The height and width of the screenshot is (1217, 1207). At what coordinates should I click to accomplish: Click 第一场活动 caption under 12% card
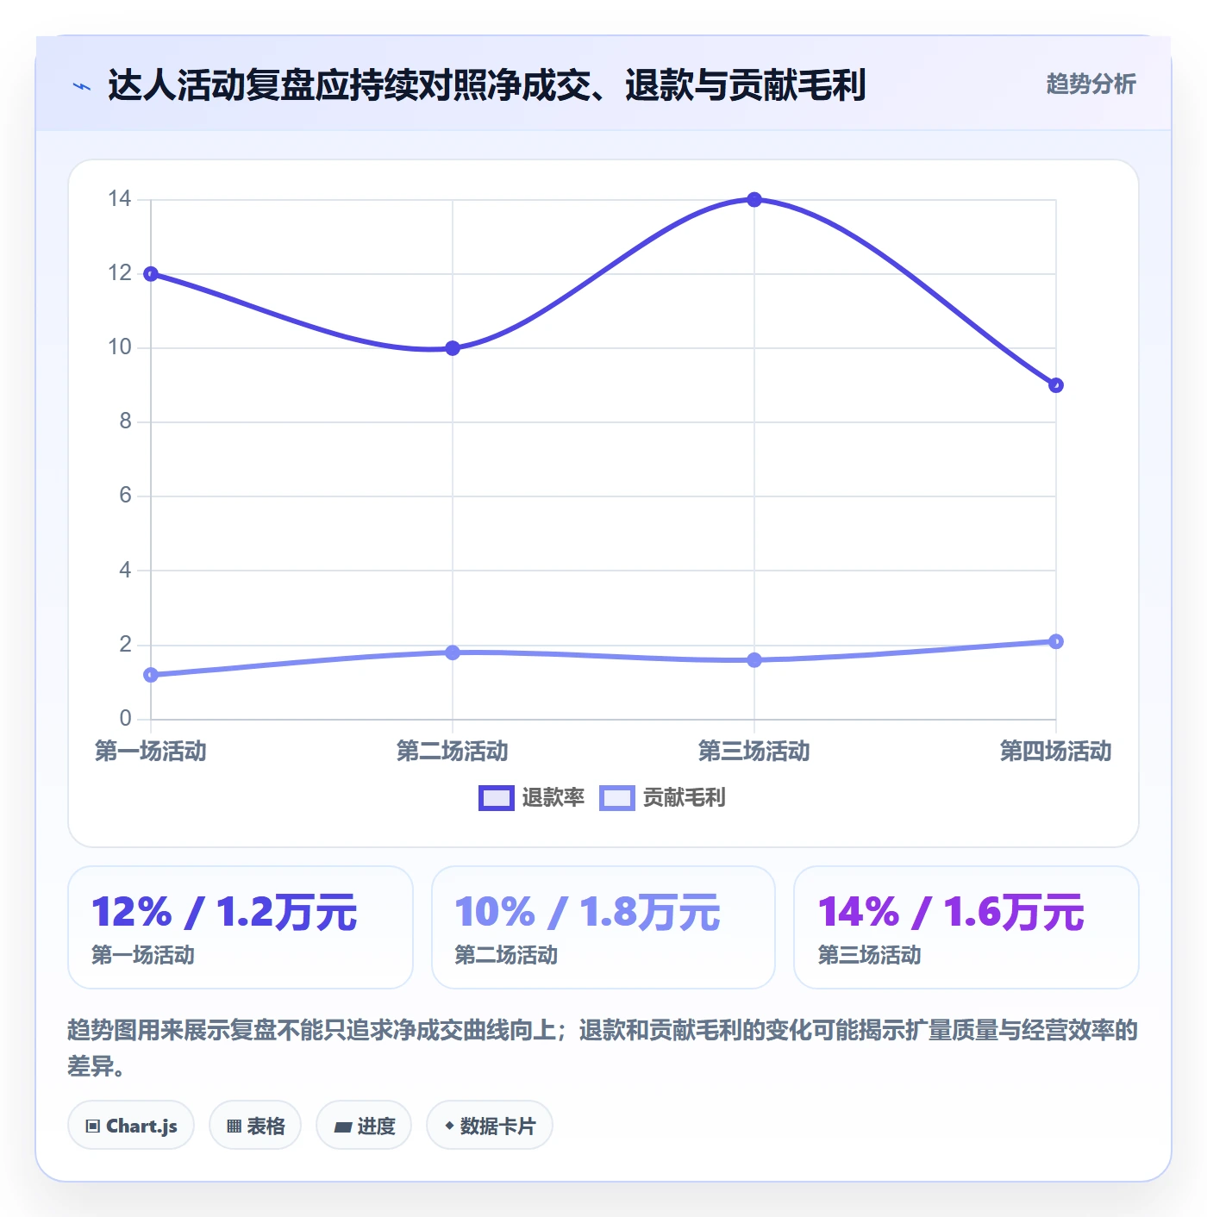click(143, 955)
